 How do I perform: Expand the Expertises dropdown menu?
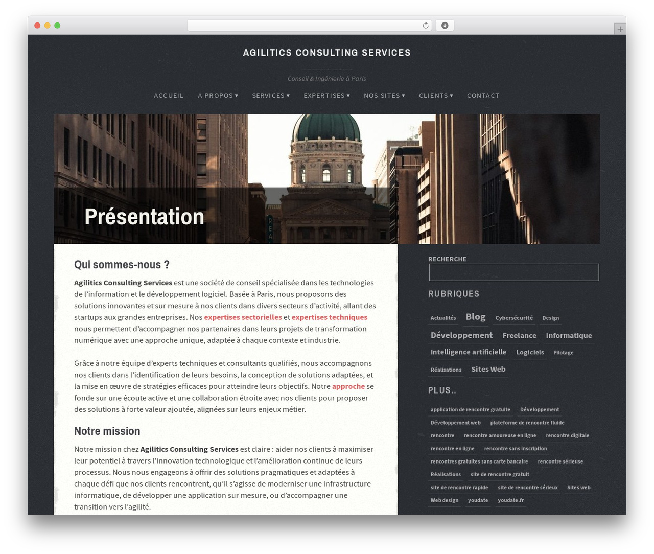pos(327,96)
